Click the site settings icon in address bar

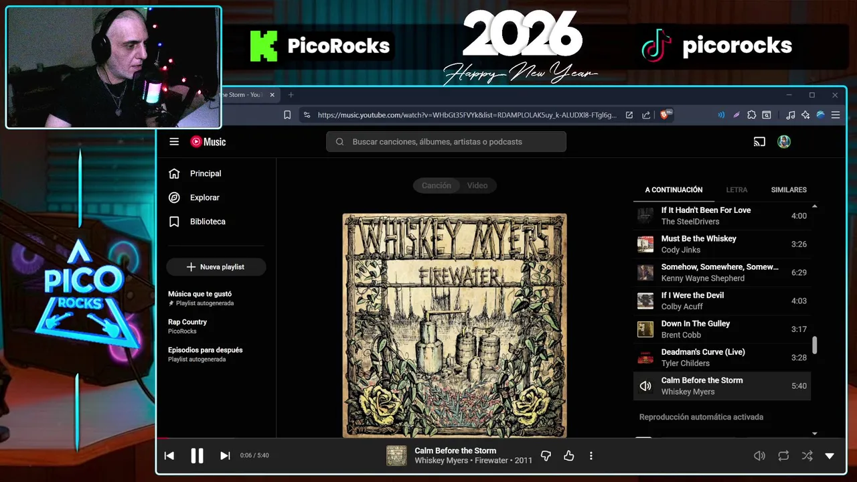[x=307, y=115]
